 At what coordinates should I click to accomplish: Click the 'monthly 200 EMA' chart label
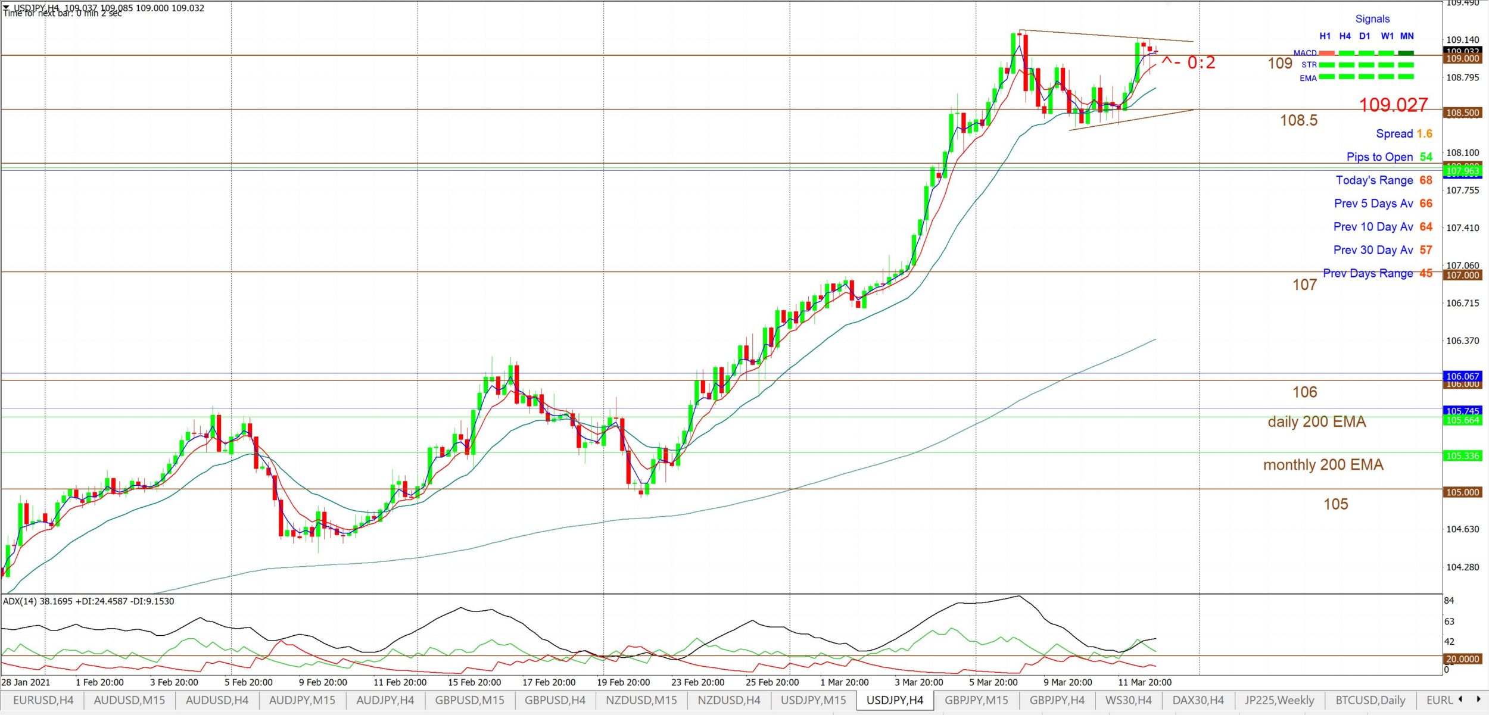1323,465
